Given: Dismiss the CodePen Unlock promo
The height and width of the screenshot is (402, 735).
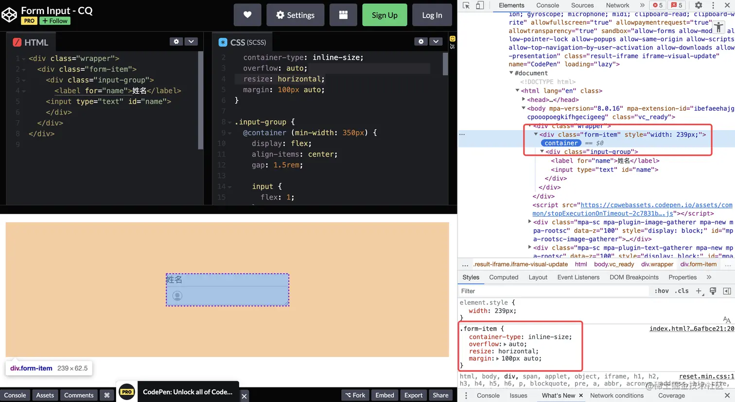Looking at the screenshot, I should point(245,396).
